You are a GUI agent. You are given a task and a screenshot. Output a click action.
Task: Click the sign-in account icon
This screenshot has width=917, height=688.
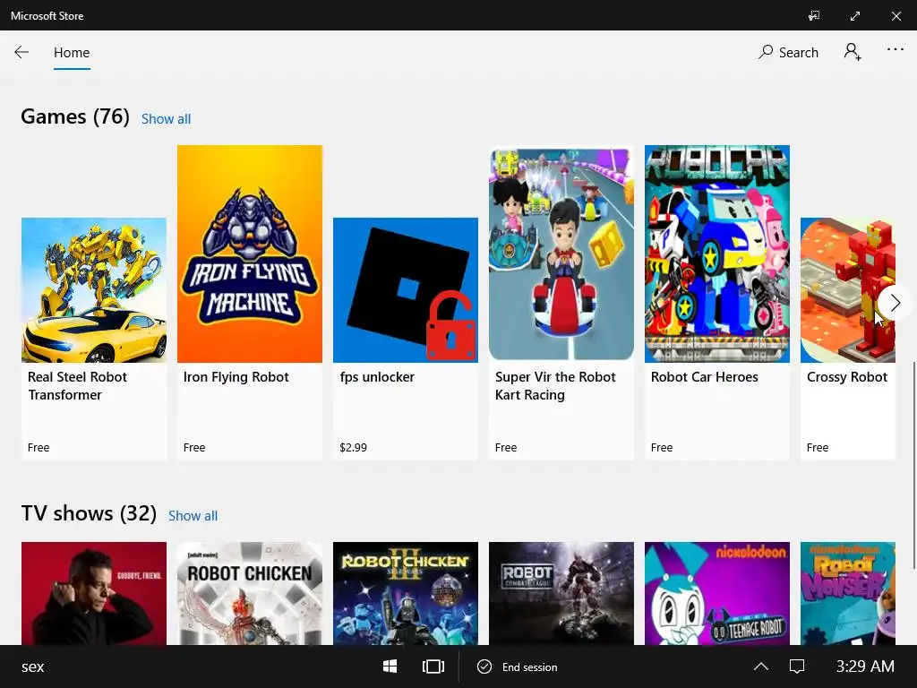[853, 52]
